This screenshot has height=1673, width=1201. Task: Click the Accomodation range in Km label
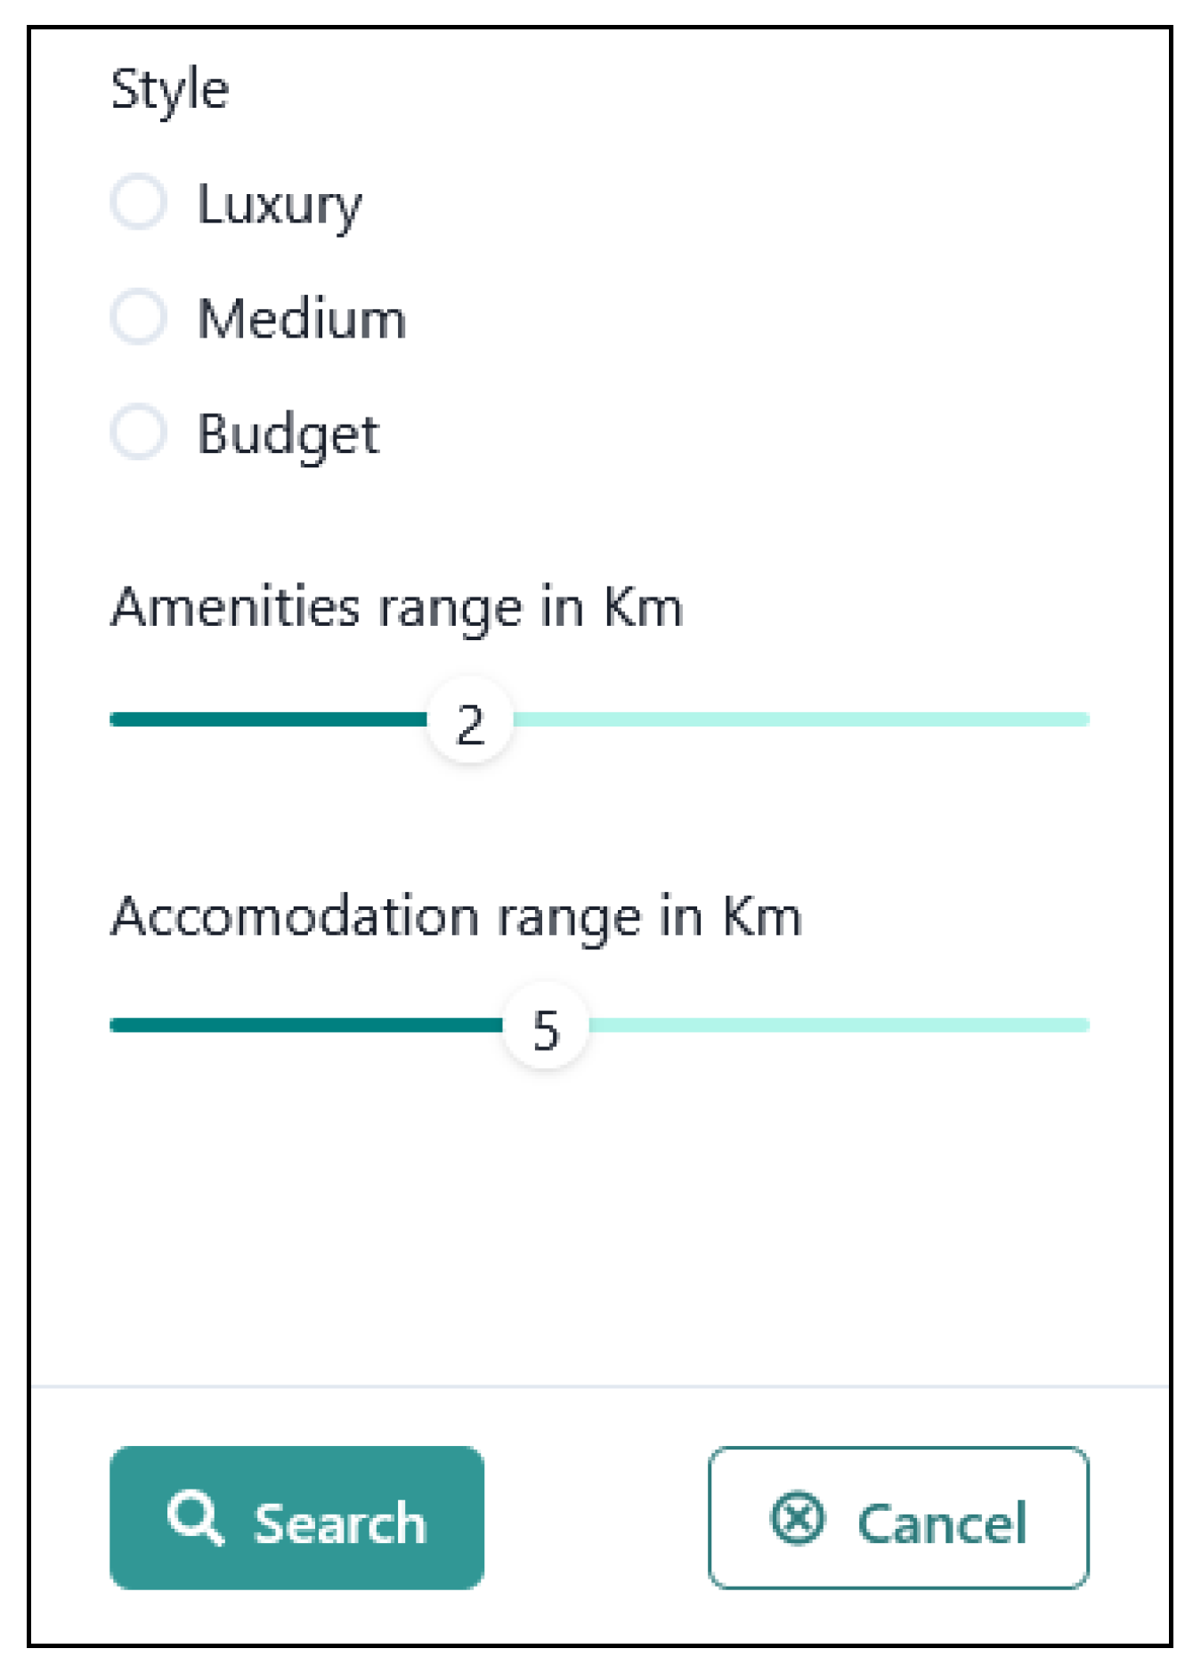(x=456, y=916)
